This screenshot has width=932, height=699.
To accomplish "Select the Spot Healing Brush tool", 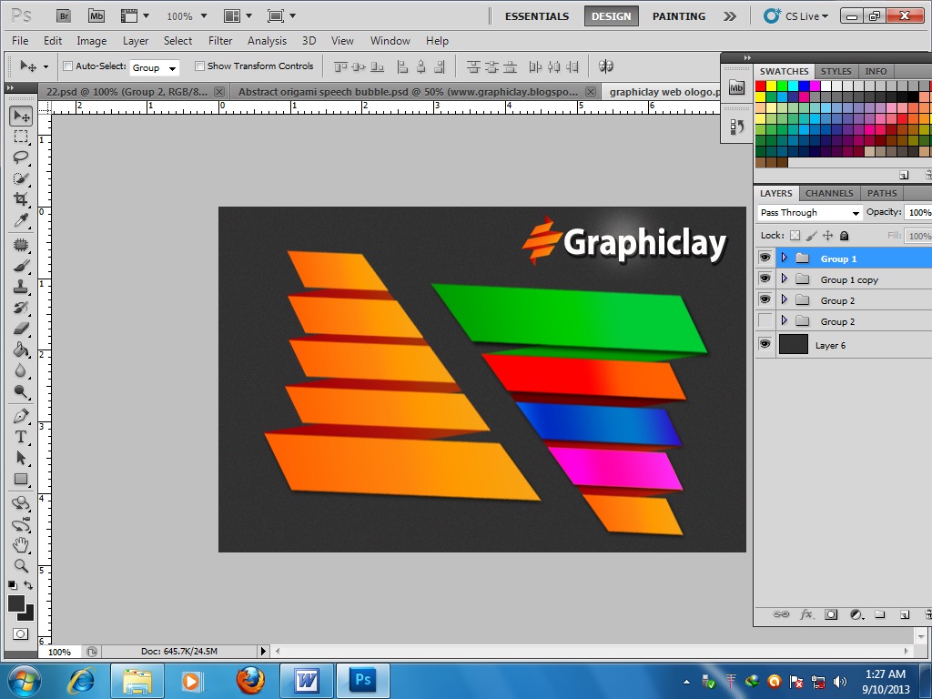I will tap(21, 245).
